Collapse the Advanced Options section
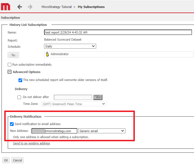Image resolution: width=194 pixels, height=164 pixels. coord(9,72)
